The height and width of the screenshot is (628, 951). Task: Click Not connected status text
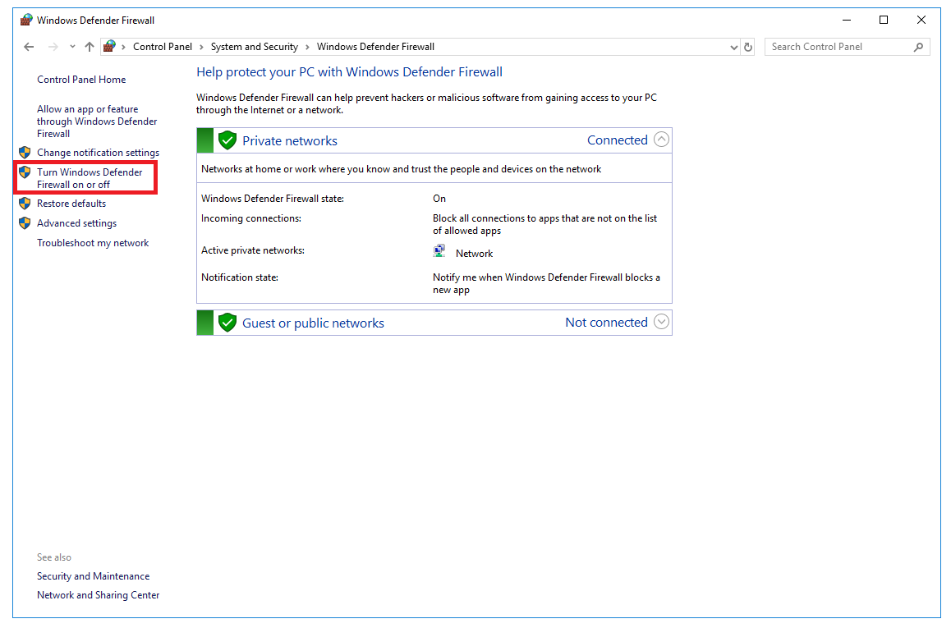pos(607,323)
